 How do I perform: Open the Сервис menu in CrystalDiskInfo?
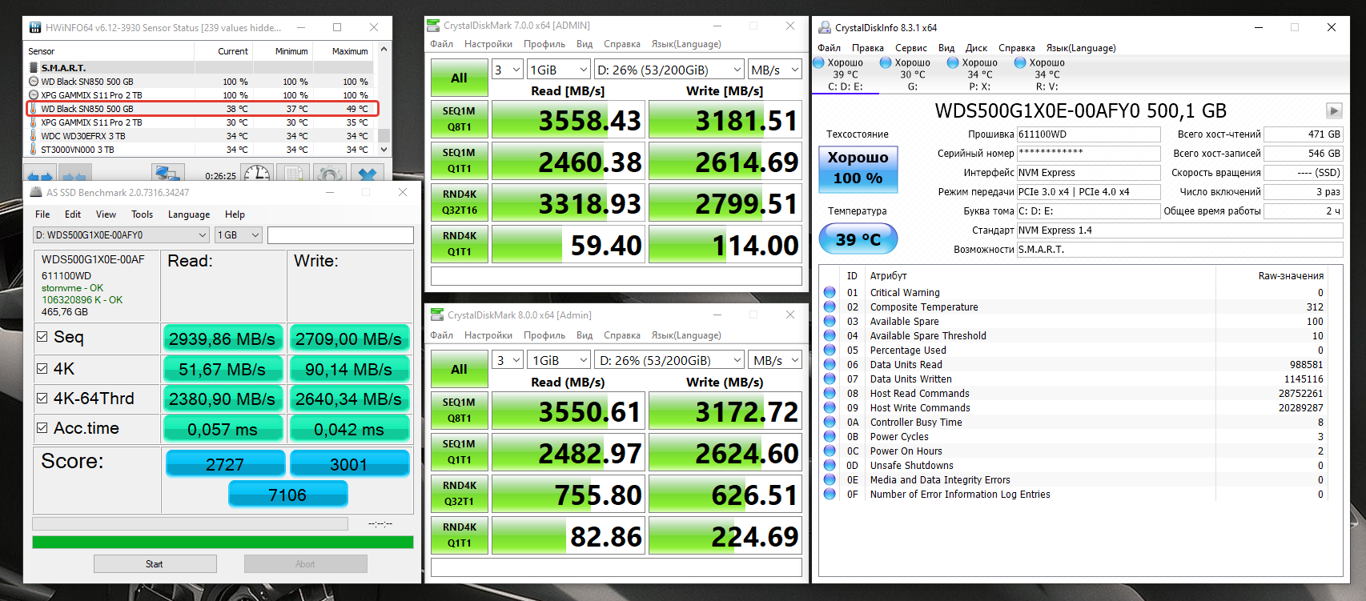coord(910,48)
